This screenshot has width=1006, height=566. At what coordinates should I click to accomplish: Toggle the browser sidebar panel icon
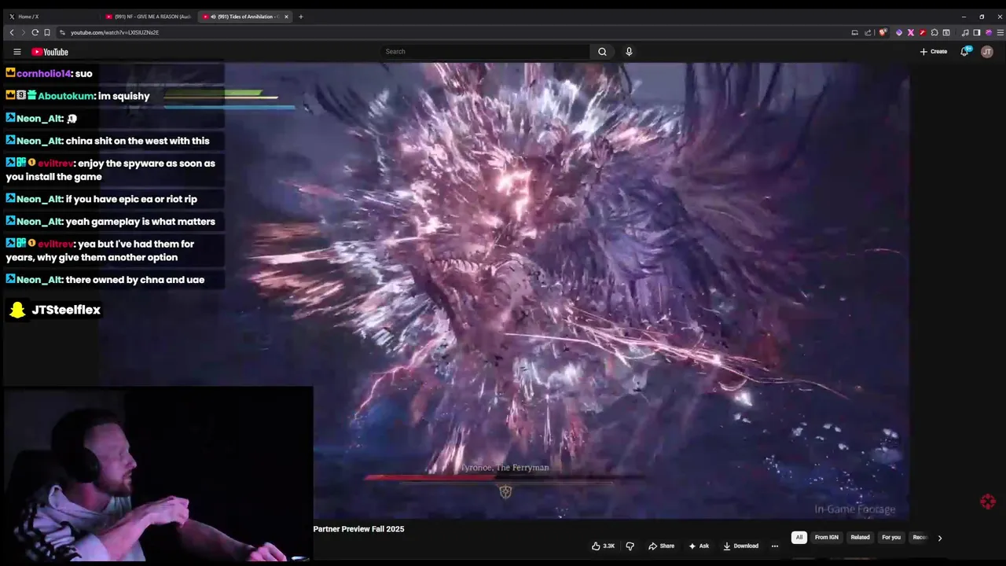977,32
